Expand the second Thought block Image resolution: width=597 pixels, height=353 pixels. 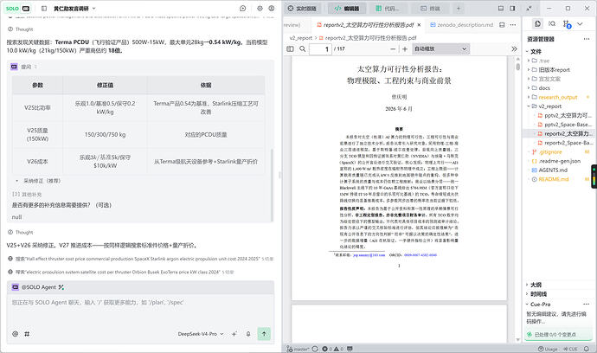pos(21,232)
